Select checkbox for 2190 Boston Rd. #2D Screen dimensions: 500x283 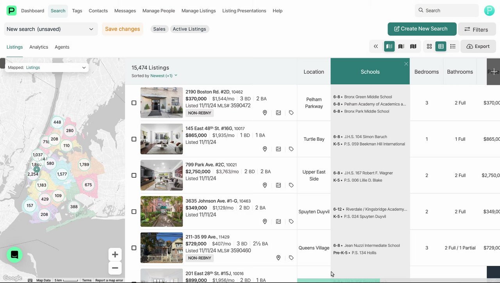click(134, 103)
